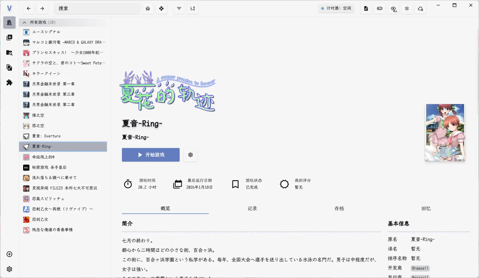Open the plugins puzzle piece icon

9,83
